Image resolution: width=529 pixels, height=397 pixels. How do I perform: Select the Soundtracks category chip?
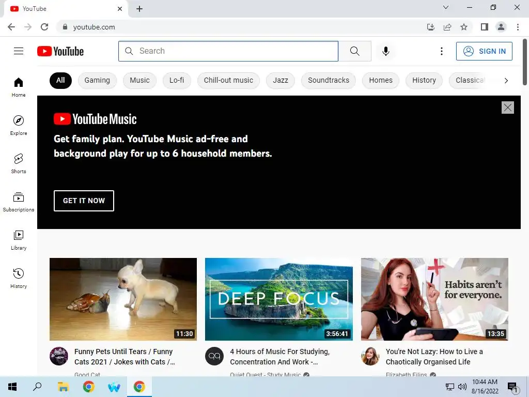[x=329, y=80]
